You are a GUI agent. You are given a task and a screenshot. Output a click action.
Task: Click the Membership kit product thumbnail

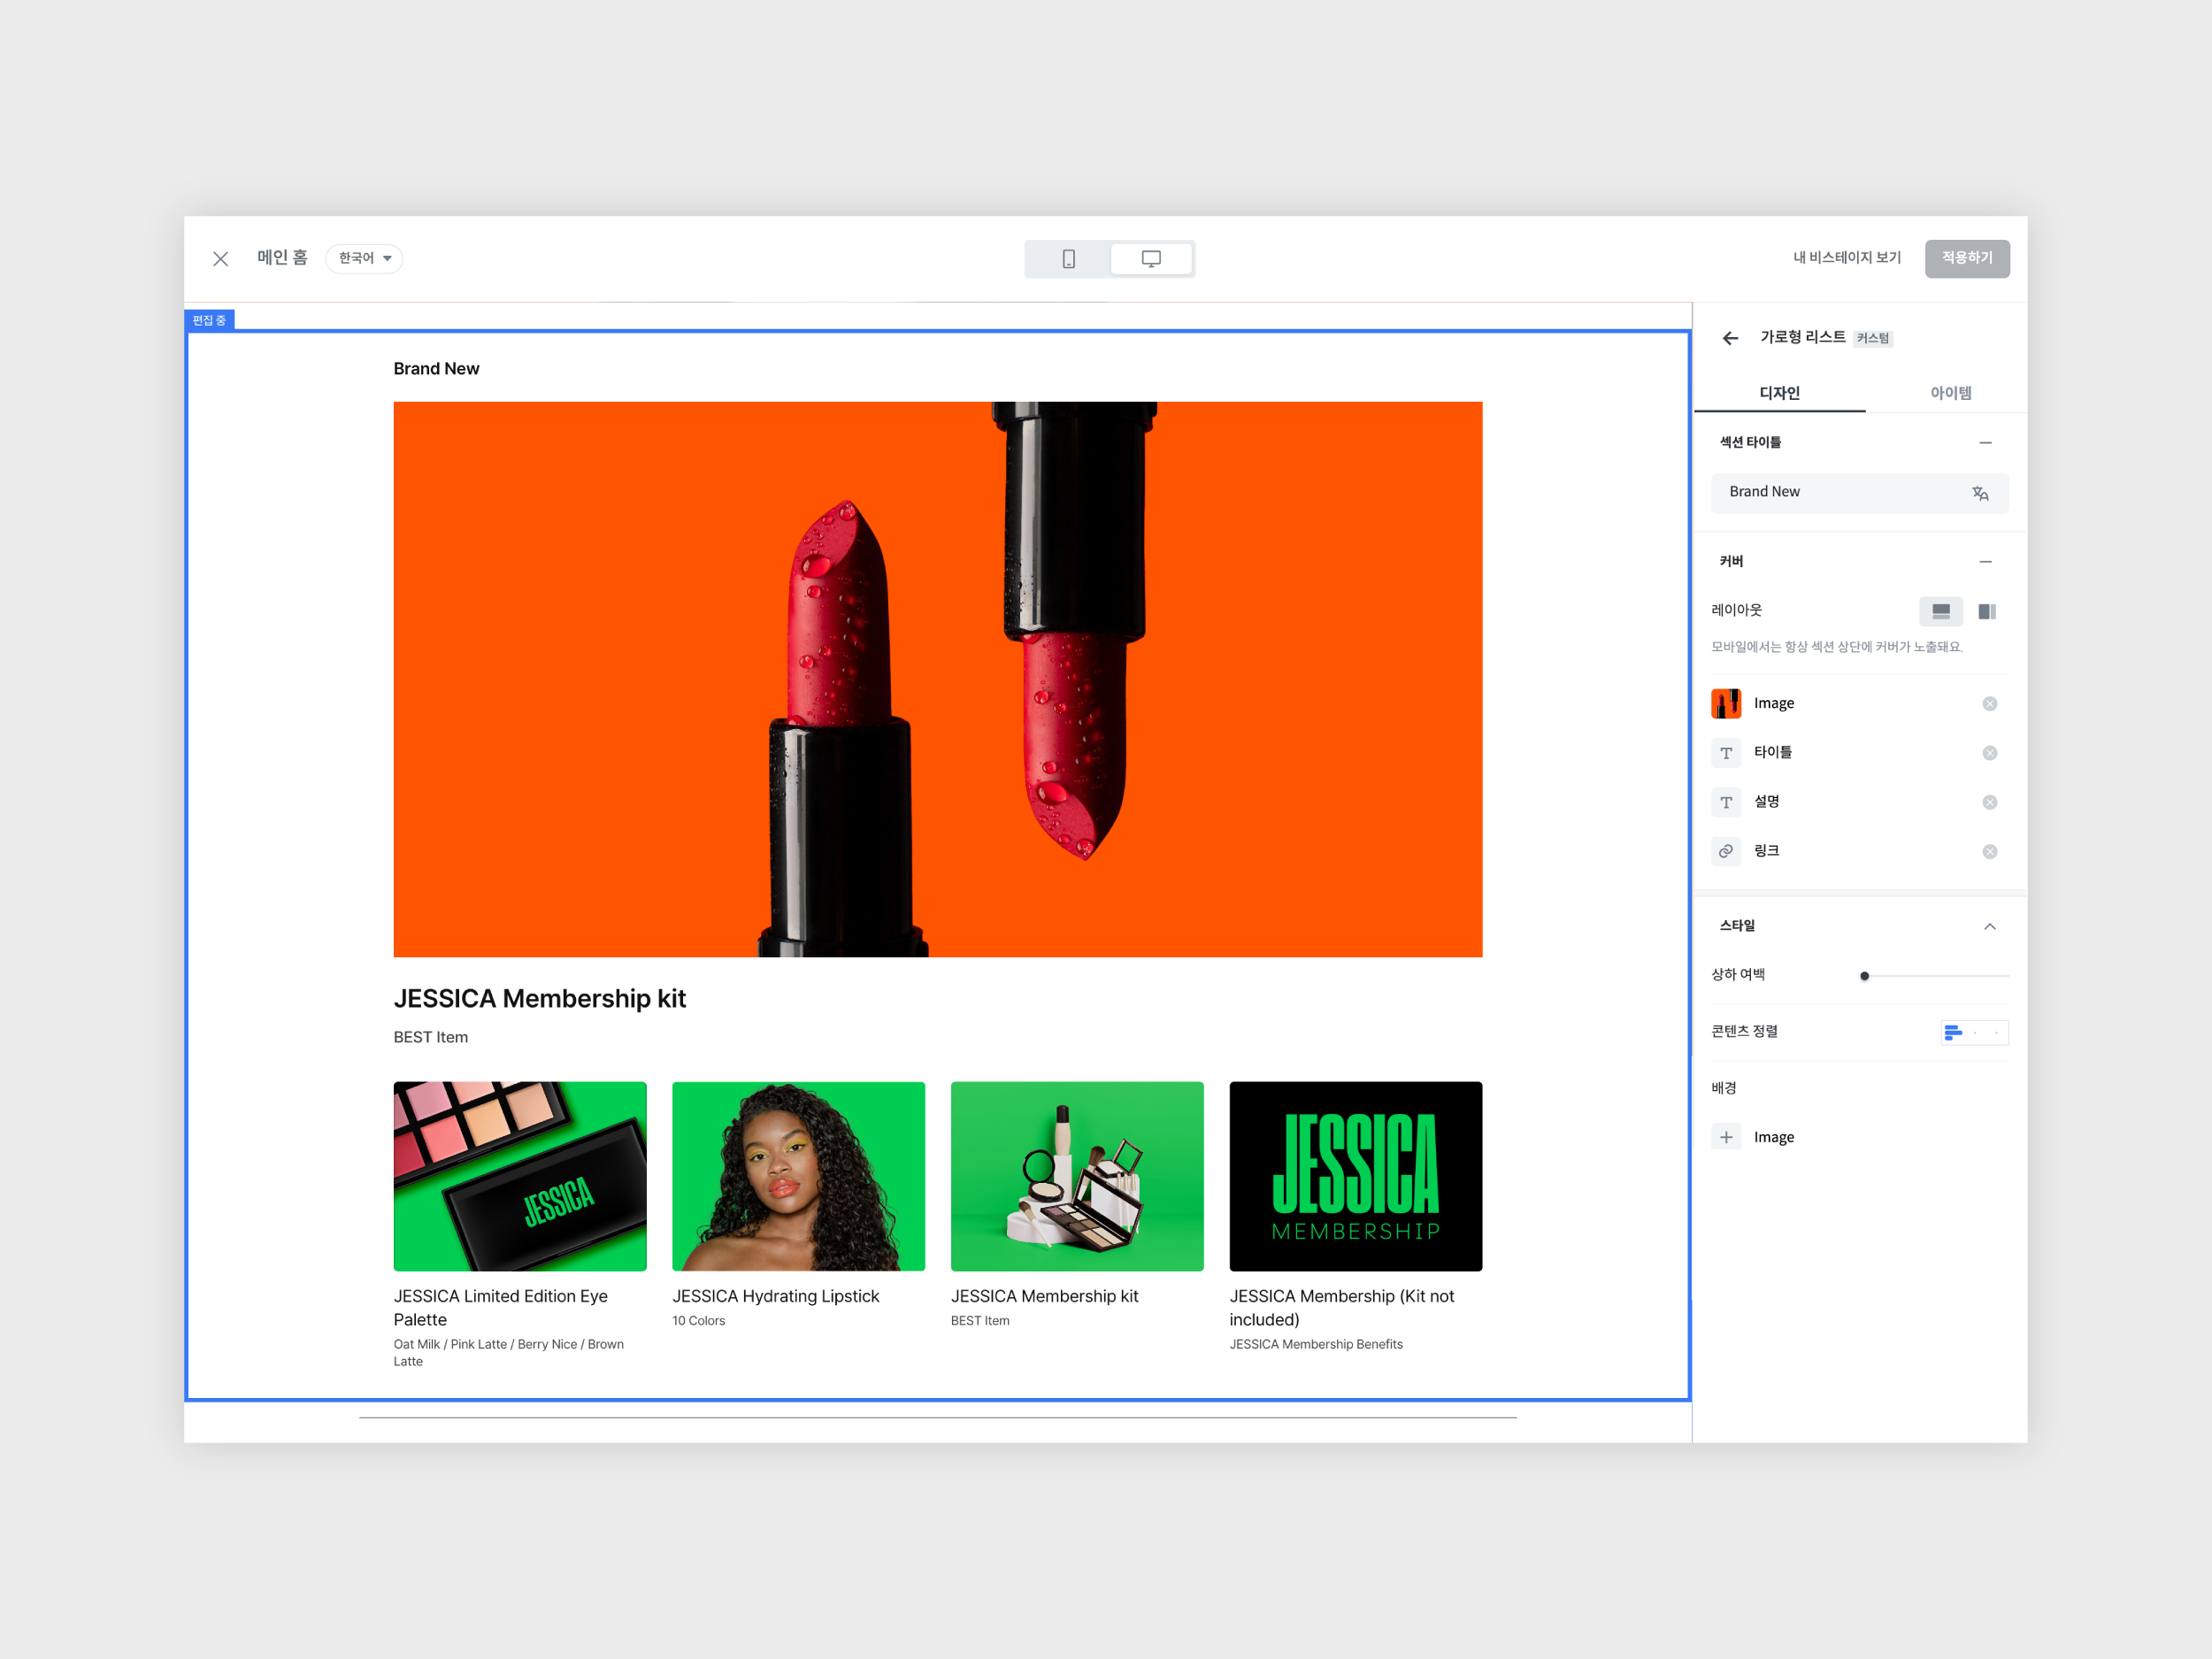point(1077,1176)
